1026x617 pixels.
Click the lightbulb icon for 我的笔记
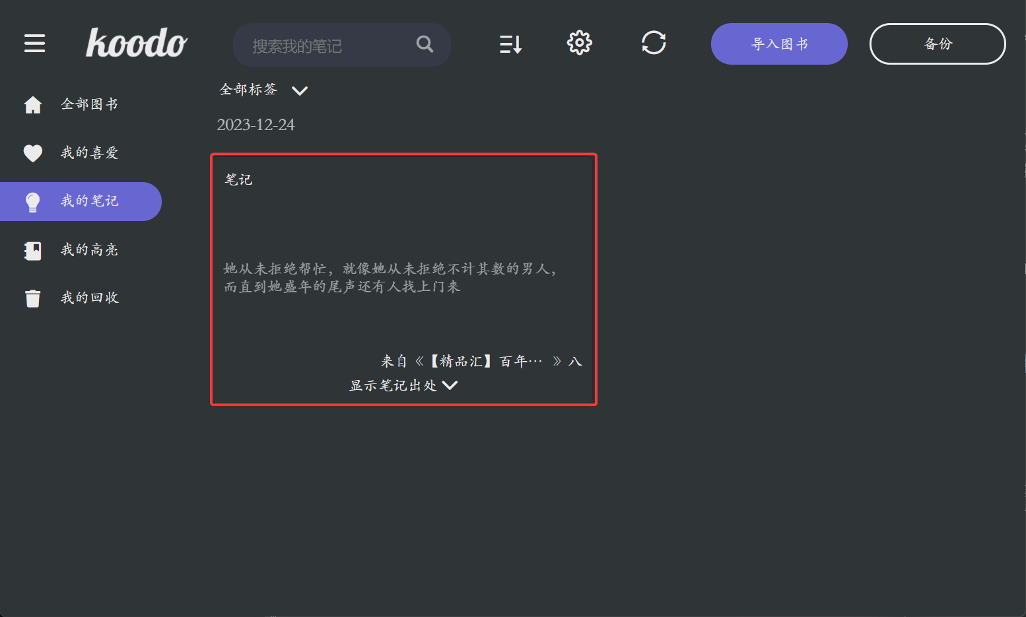tap(33, 202)
